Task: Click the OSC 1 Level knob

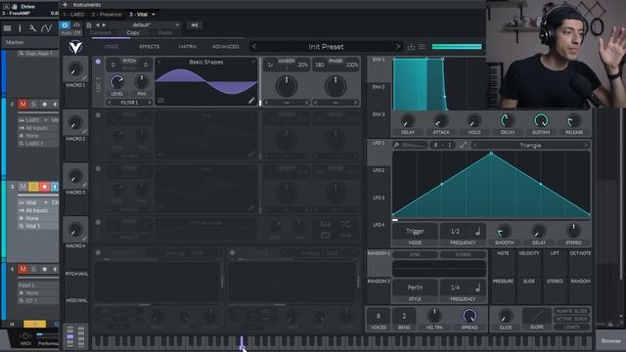Action: 117,82
